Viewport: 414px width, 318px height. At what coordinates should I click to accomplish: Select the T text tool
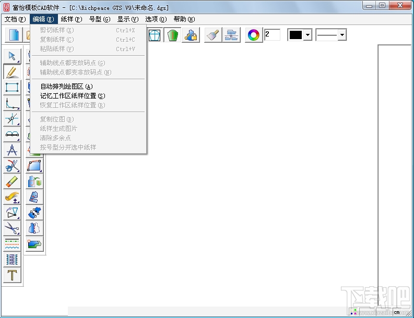point(12,276)
